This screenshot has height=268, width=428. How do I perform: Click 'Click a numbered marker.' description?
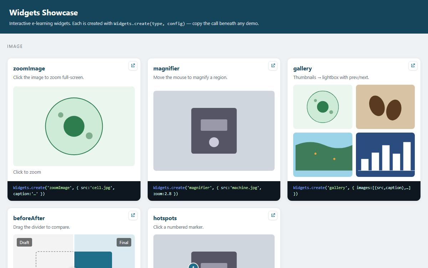click(x=178, y=227)
